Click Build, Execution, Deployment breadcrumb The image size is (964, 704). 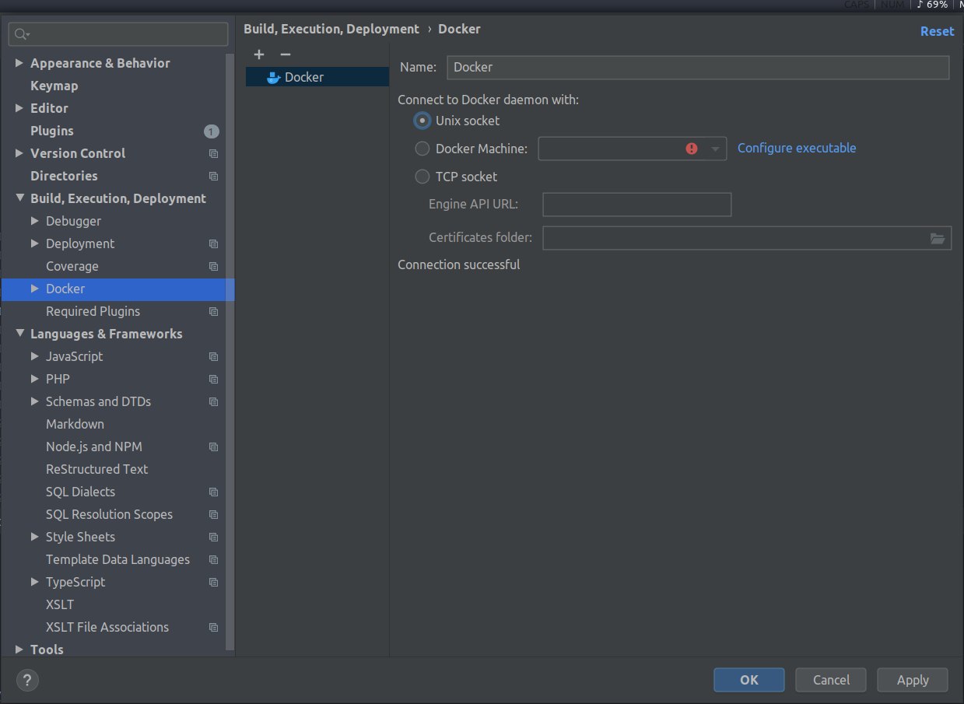pos(331,29)
